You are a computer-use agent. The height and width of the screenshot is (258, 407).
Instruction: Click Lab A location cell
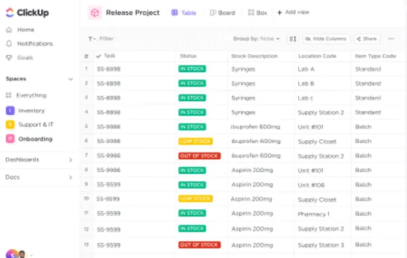[x=306, y=70]
